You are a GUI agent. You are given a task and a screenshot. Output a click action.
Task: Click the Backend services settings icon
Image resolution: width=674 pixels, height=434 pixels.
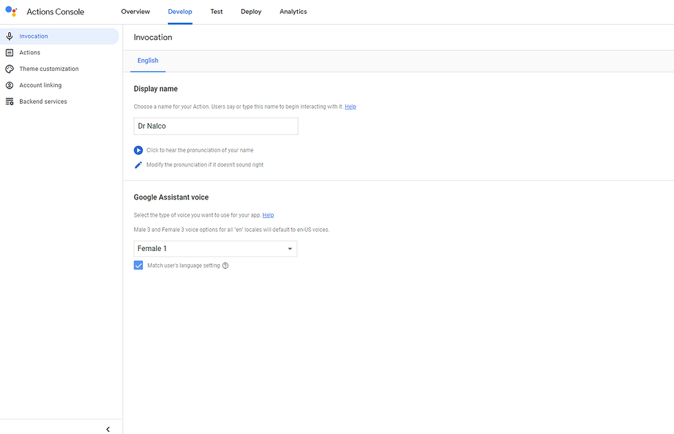[10, 101]
